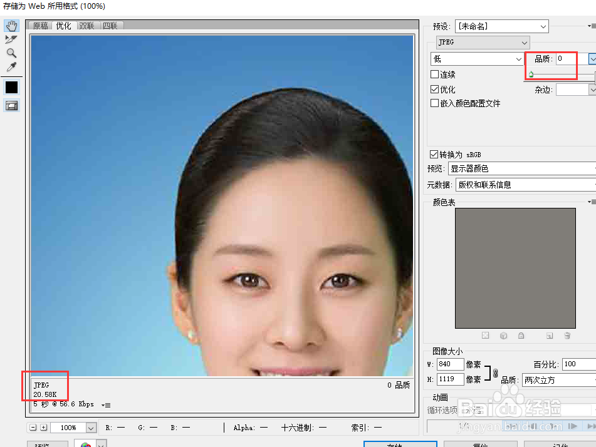The image size is (596, 447).
Task: Select the Hand tool
Action: click(11, 26)
